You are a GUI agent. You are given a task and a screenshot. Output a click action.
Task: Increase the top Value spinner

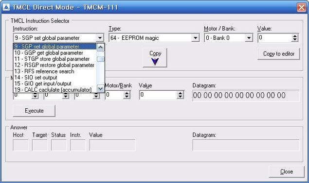(295, 36)
